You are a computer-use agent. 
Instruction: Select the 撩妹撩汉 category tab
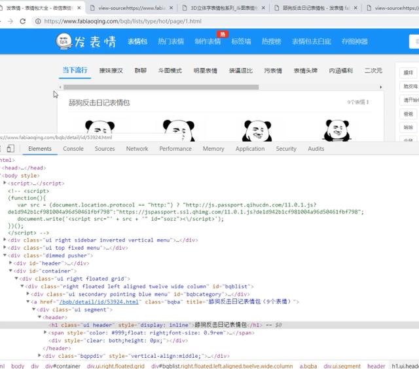[x=111, y=71]
